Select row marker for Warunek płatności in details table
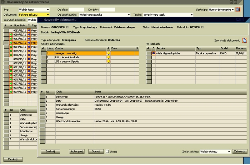250x165 pixels. point(42,105)
